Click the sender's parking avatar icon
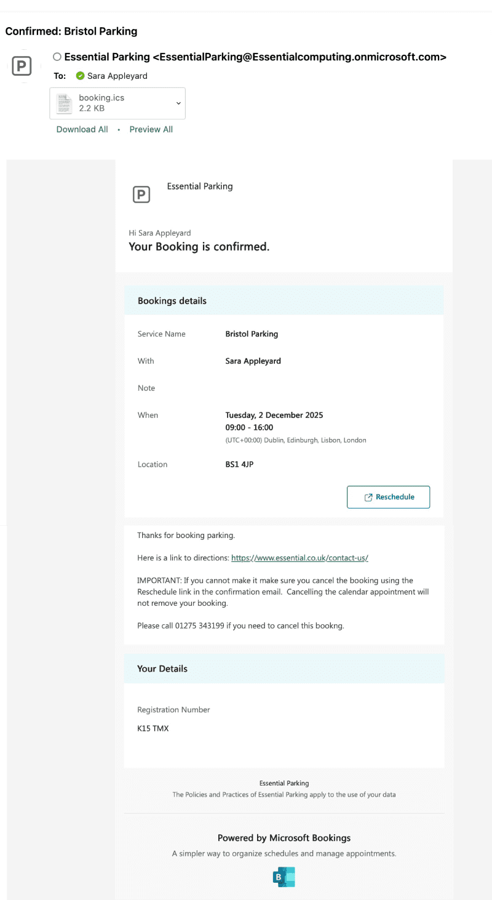The width and height of the screenshot is (492, 900). pyautogui.click(x=22, y=66)
